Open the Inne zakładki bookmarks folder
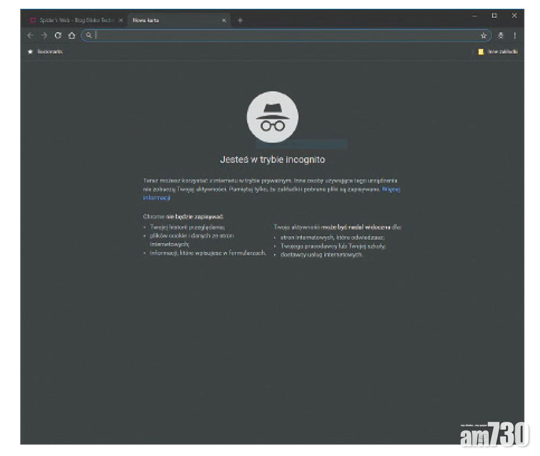The image size is (540, 456). click(498, 51)
